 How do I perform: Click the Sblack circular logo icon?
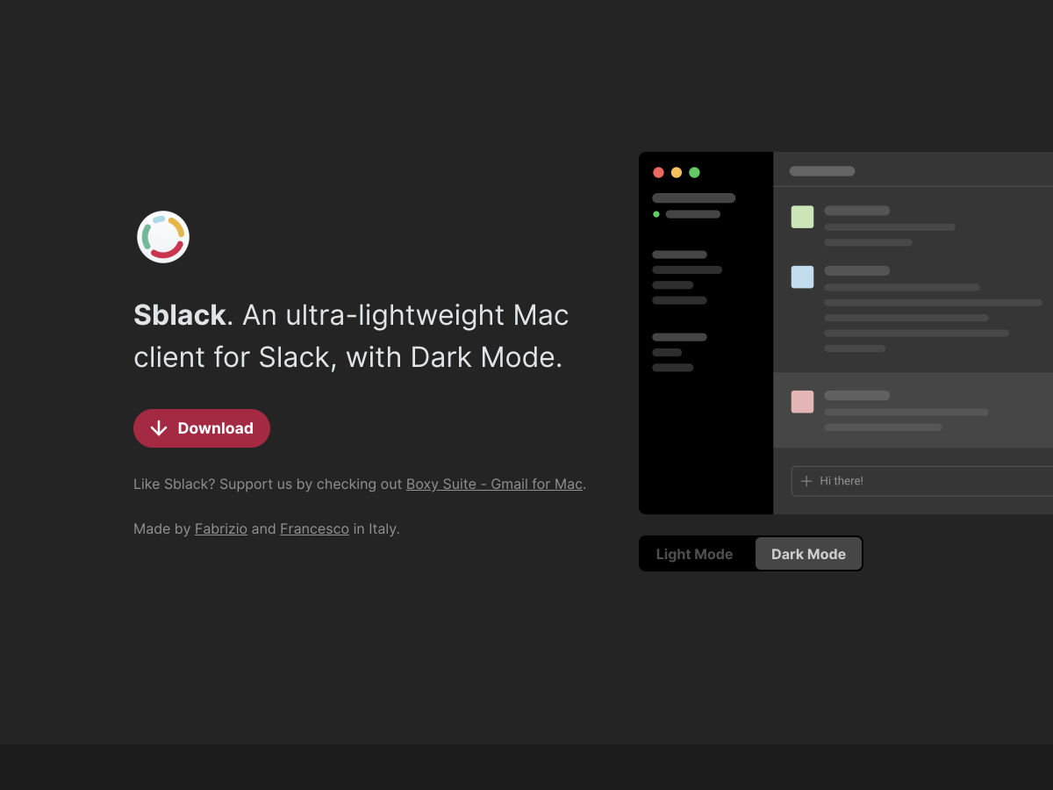[x=163, y=237]
